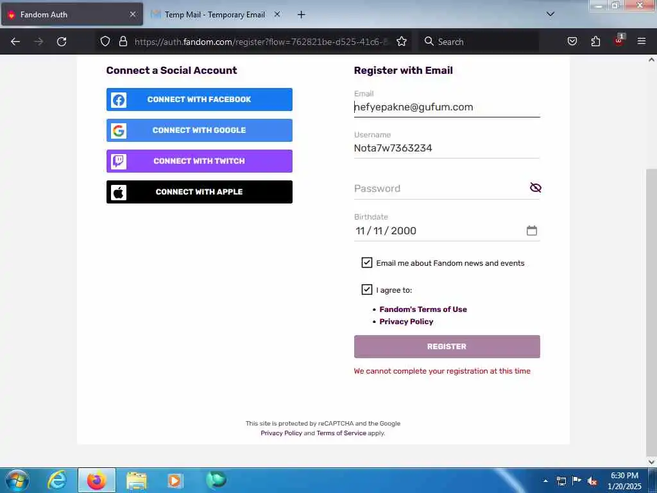Switch to Temp Mail tab
This screenshot has height=493, width=657.
click(215, 15)
